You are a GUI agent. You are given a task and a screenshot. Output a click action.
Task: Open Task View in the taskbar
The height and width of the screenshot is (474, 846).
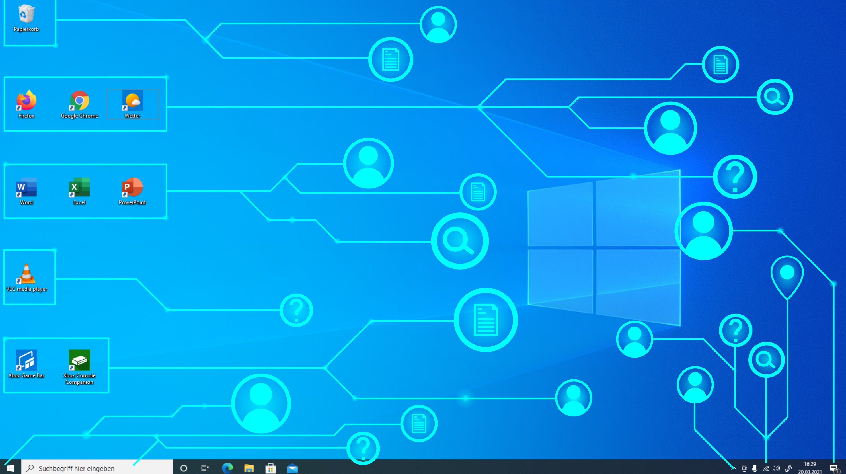205,468
